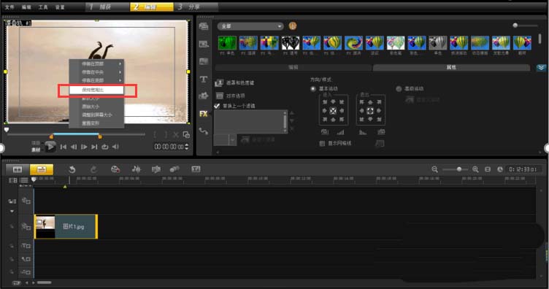This screenshot has width=549, height=289.
Task: Select the first green FX filter thumbnail
Action: [x=227, y=43]
